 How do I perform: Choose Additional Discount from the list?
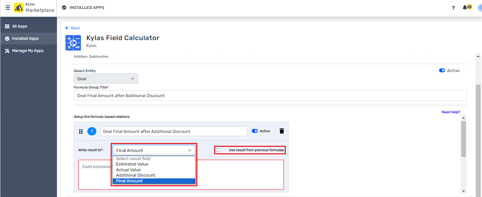tap(135, 175)
